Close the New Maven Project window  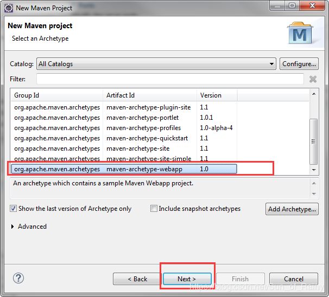tap(312, 5)
